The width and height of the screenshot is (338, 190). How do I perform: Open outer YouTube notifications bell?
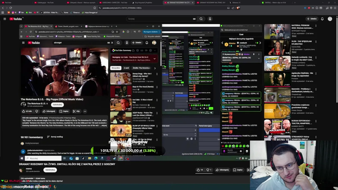pyautogui.click(x=322, y=19)
